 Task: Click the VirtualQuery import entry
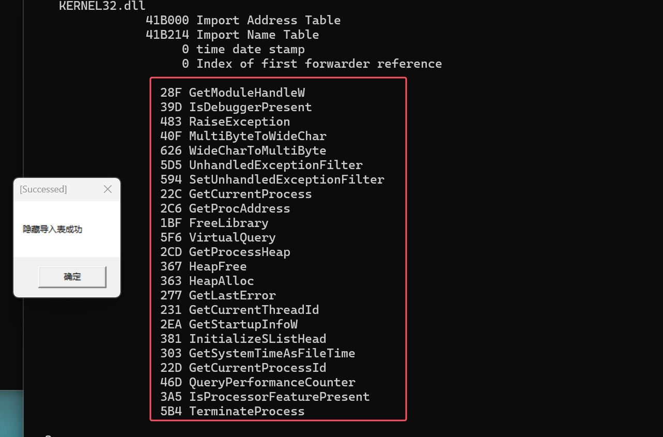[218, 237]
